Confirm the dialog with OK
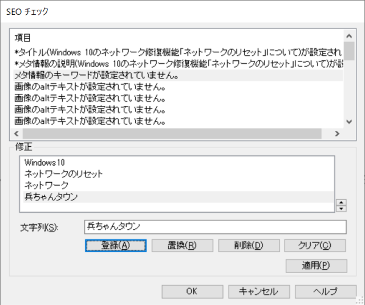The image size is (365, 305). pyautogui.click(x=192, y=291)
